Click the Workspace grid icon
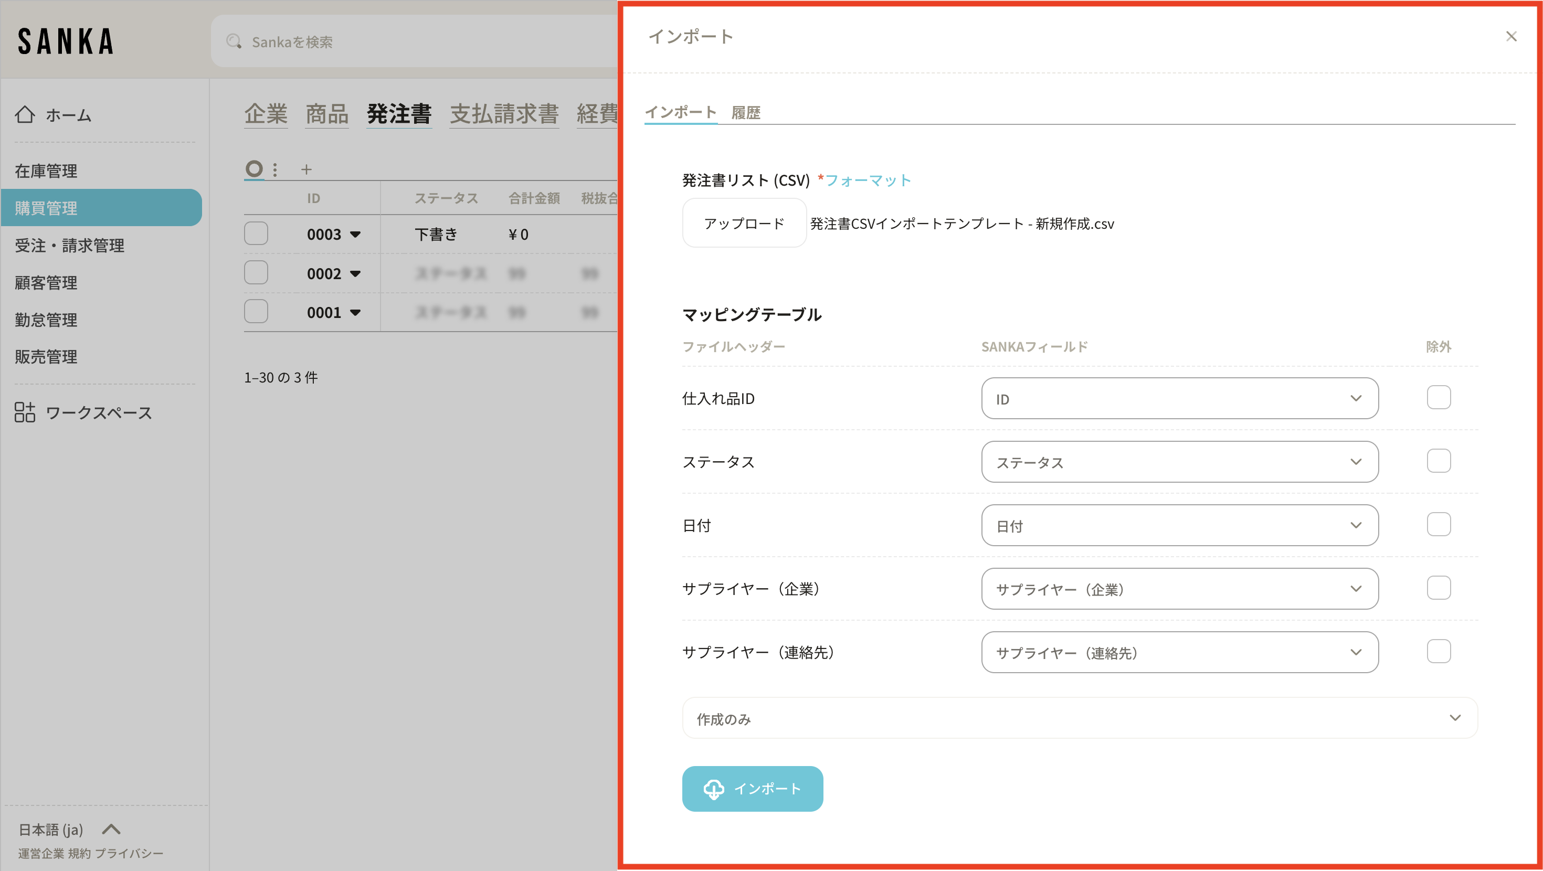 pyautogui.click(x=25, y=412)
